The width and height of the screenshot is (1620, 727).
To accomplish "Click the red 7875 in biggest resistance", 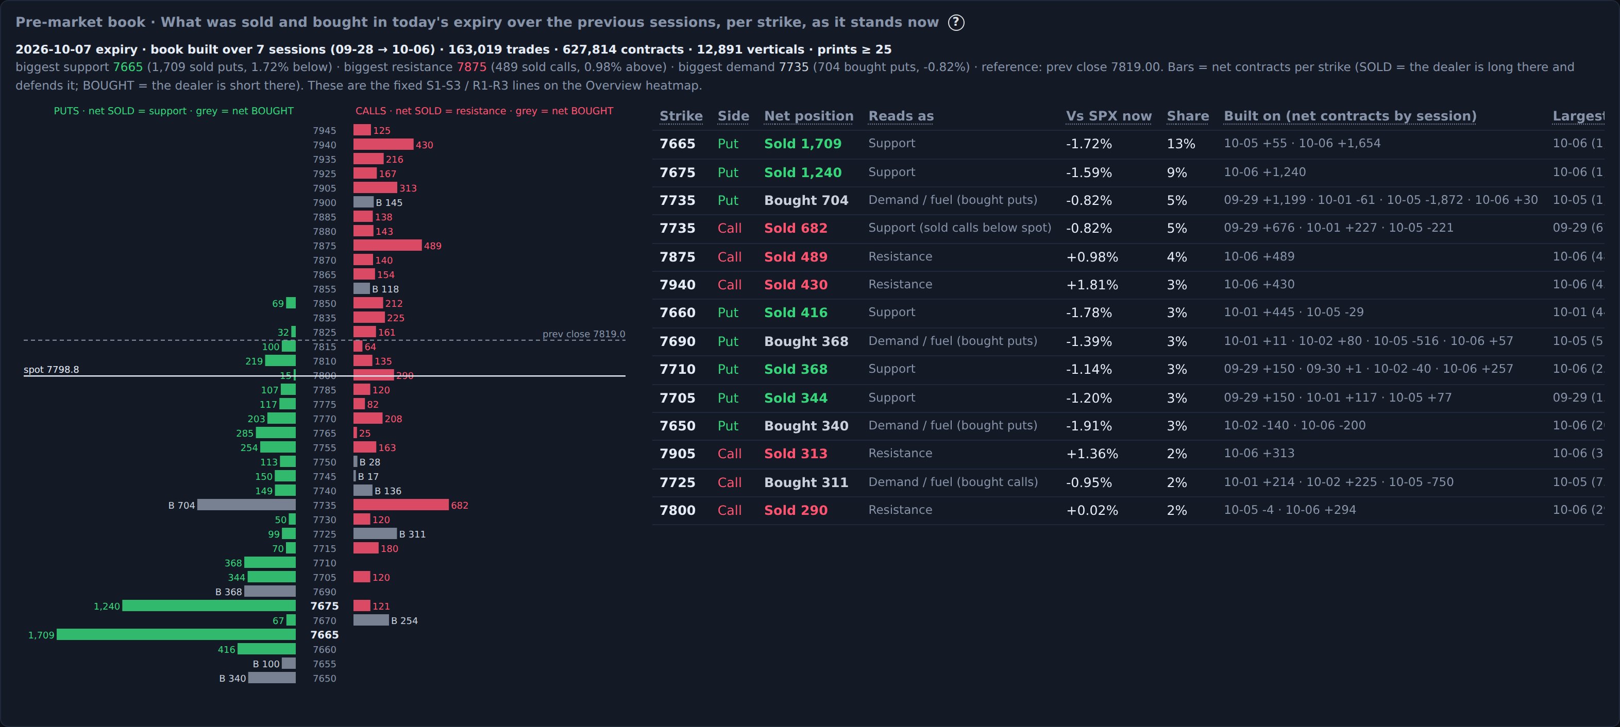I will pos(471,67).
